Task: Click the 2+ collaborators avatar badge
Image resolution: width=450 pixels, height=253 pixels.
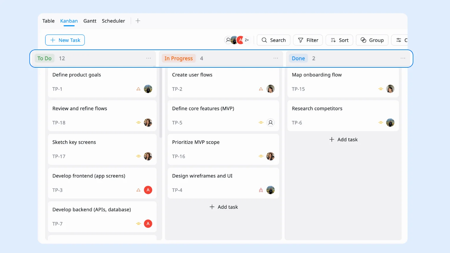Action: [x=247, y=40]
